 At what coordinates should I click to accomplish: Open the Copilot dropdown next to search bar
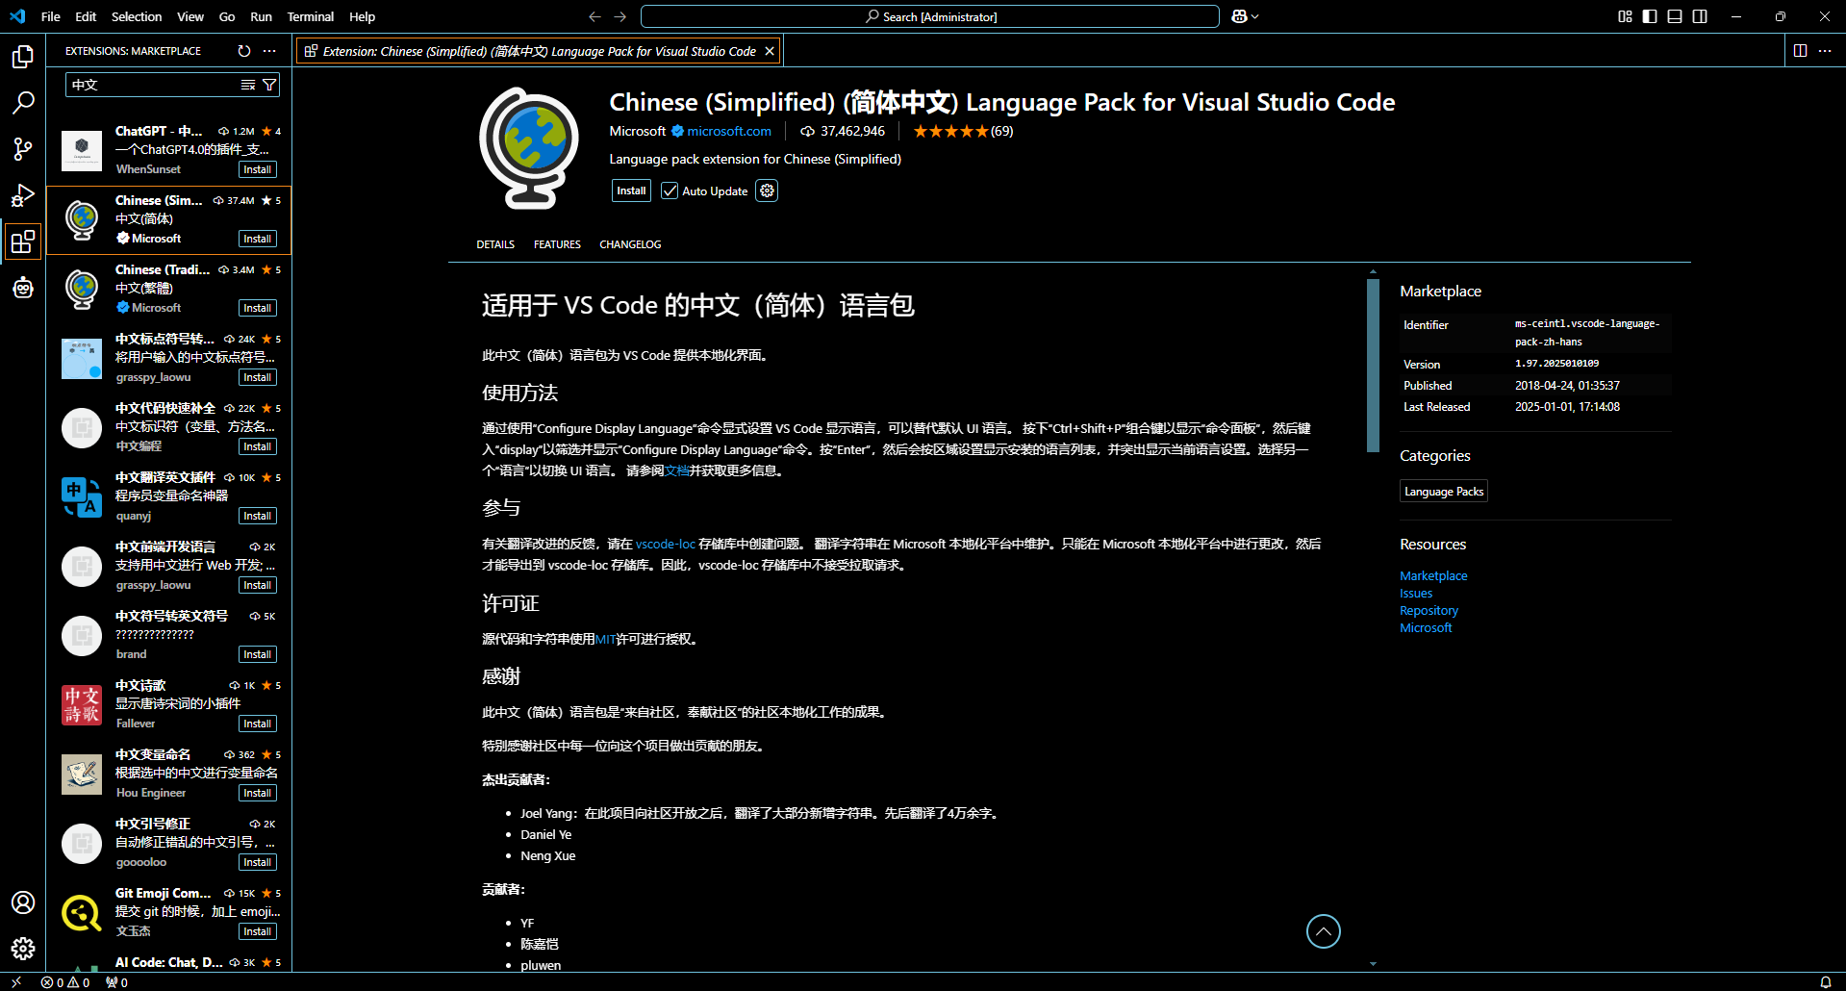[1246, 16]
